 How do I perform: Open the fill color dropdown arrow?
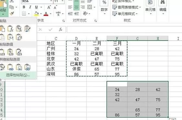(41, 14)
